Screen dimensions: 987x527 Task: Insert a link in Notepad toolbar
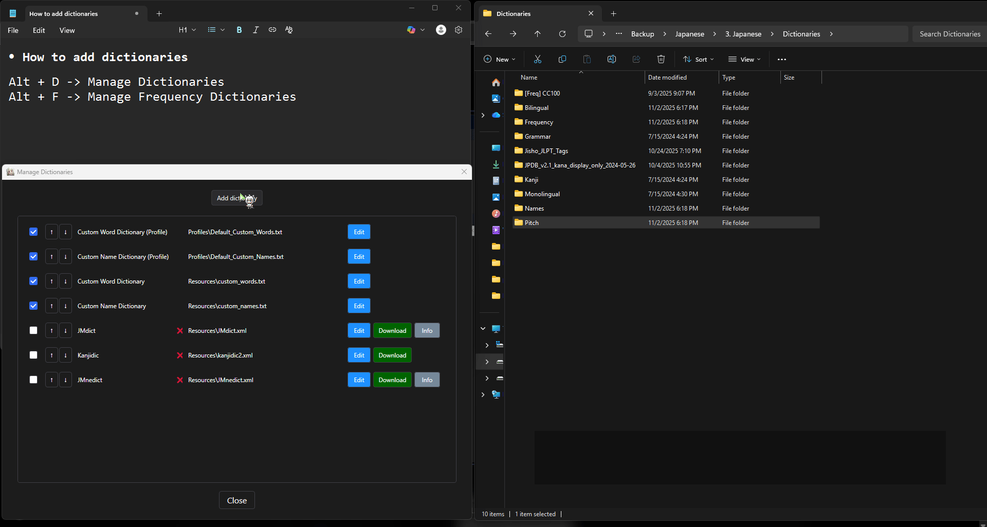(x=272, y=30)
